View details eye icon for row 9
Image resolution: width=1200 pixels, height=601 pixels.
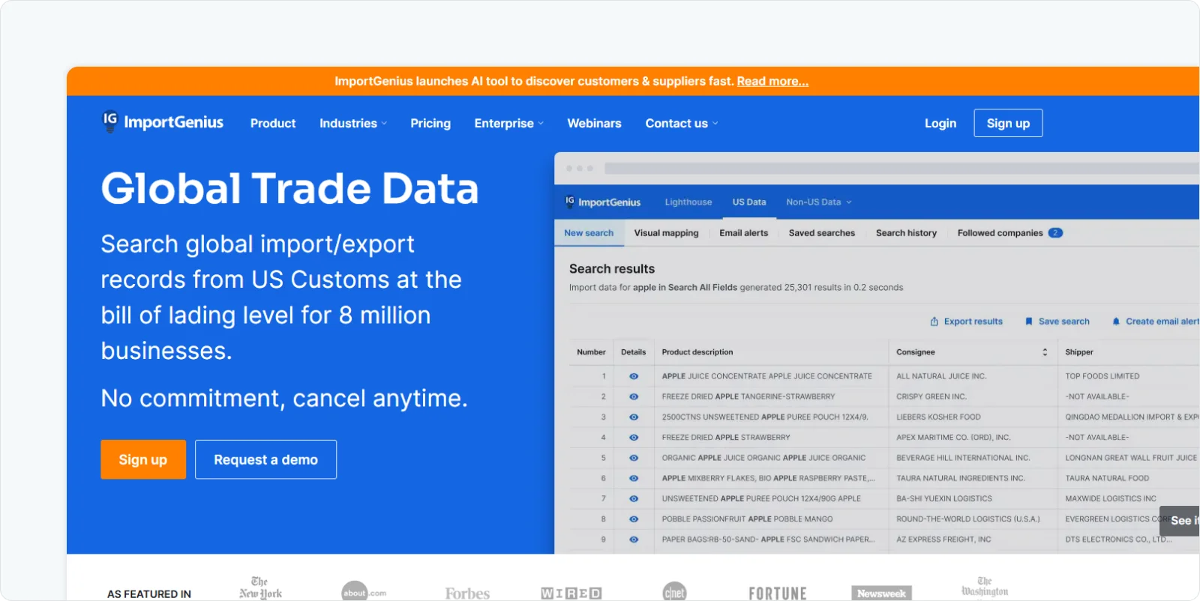[634, 540]
